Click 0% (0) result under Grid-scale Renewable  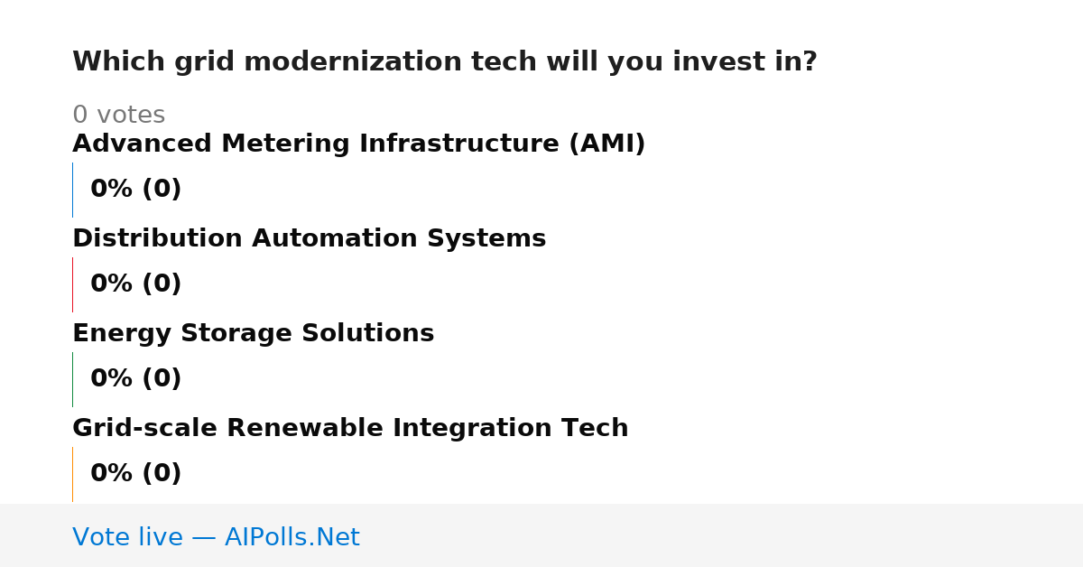click(x=135, y=474)
